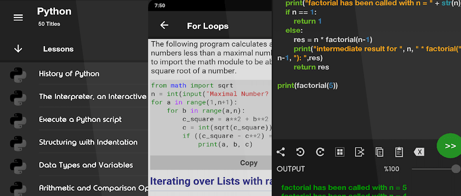Open the Iterating over Lists heading

pyautogui.click(x=211, y=181)
